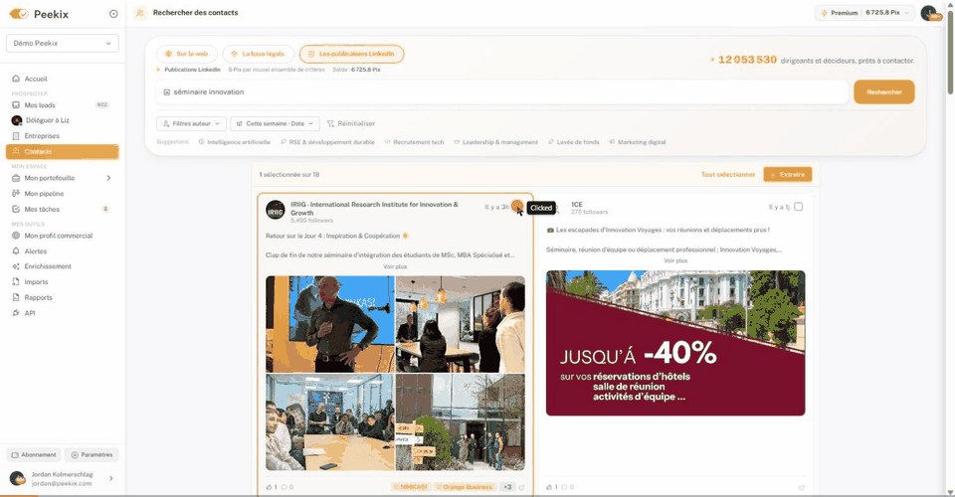Select Contacts in the sidebar
Screen dimensions: 955x497
[x=62, y=151]
